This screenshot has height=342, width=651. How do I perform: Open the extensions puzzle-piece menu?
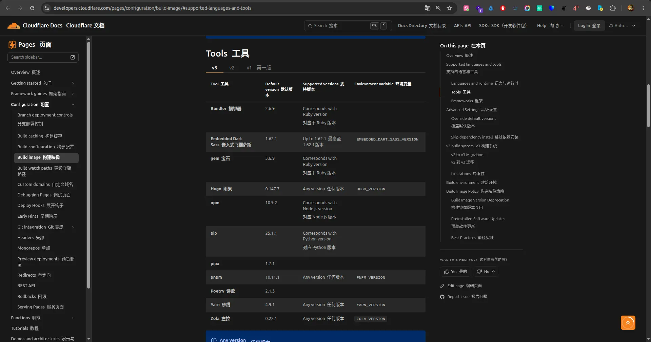click(613, 8)
